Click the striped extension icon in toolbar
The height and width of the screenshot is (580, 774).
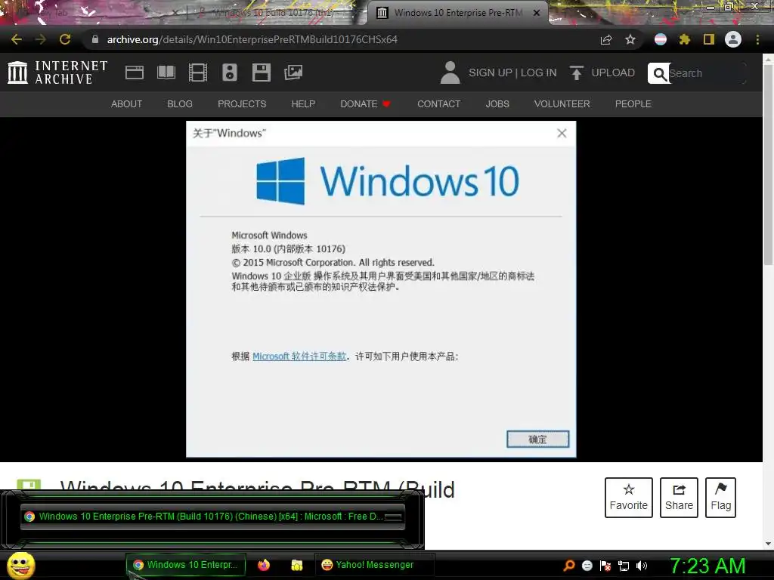point(661,39)
